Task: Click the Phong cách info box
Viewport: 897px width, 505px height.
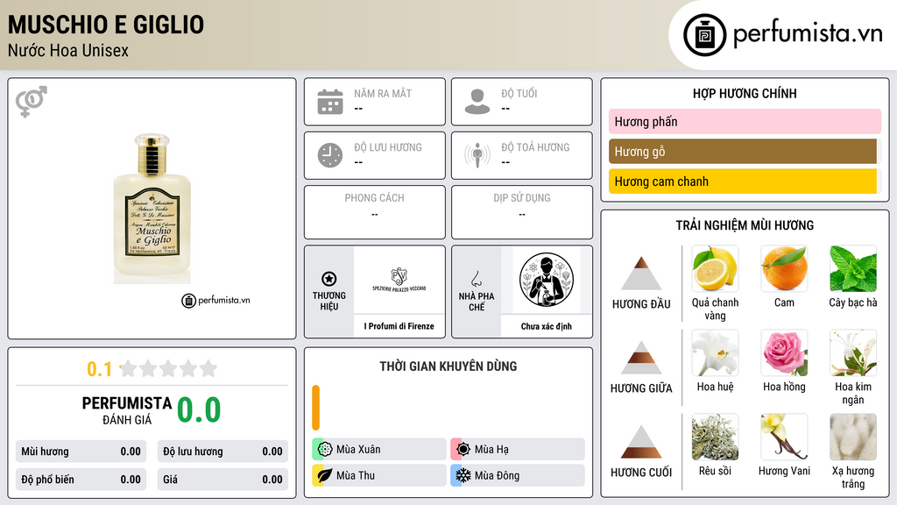Action: [x=375, y=212]
